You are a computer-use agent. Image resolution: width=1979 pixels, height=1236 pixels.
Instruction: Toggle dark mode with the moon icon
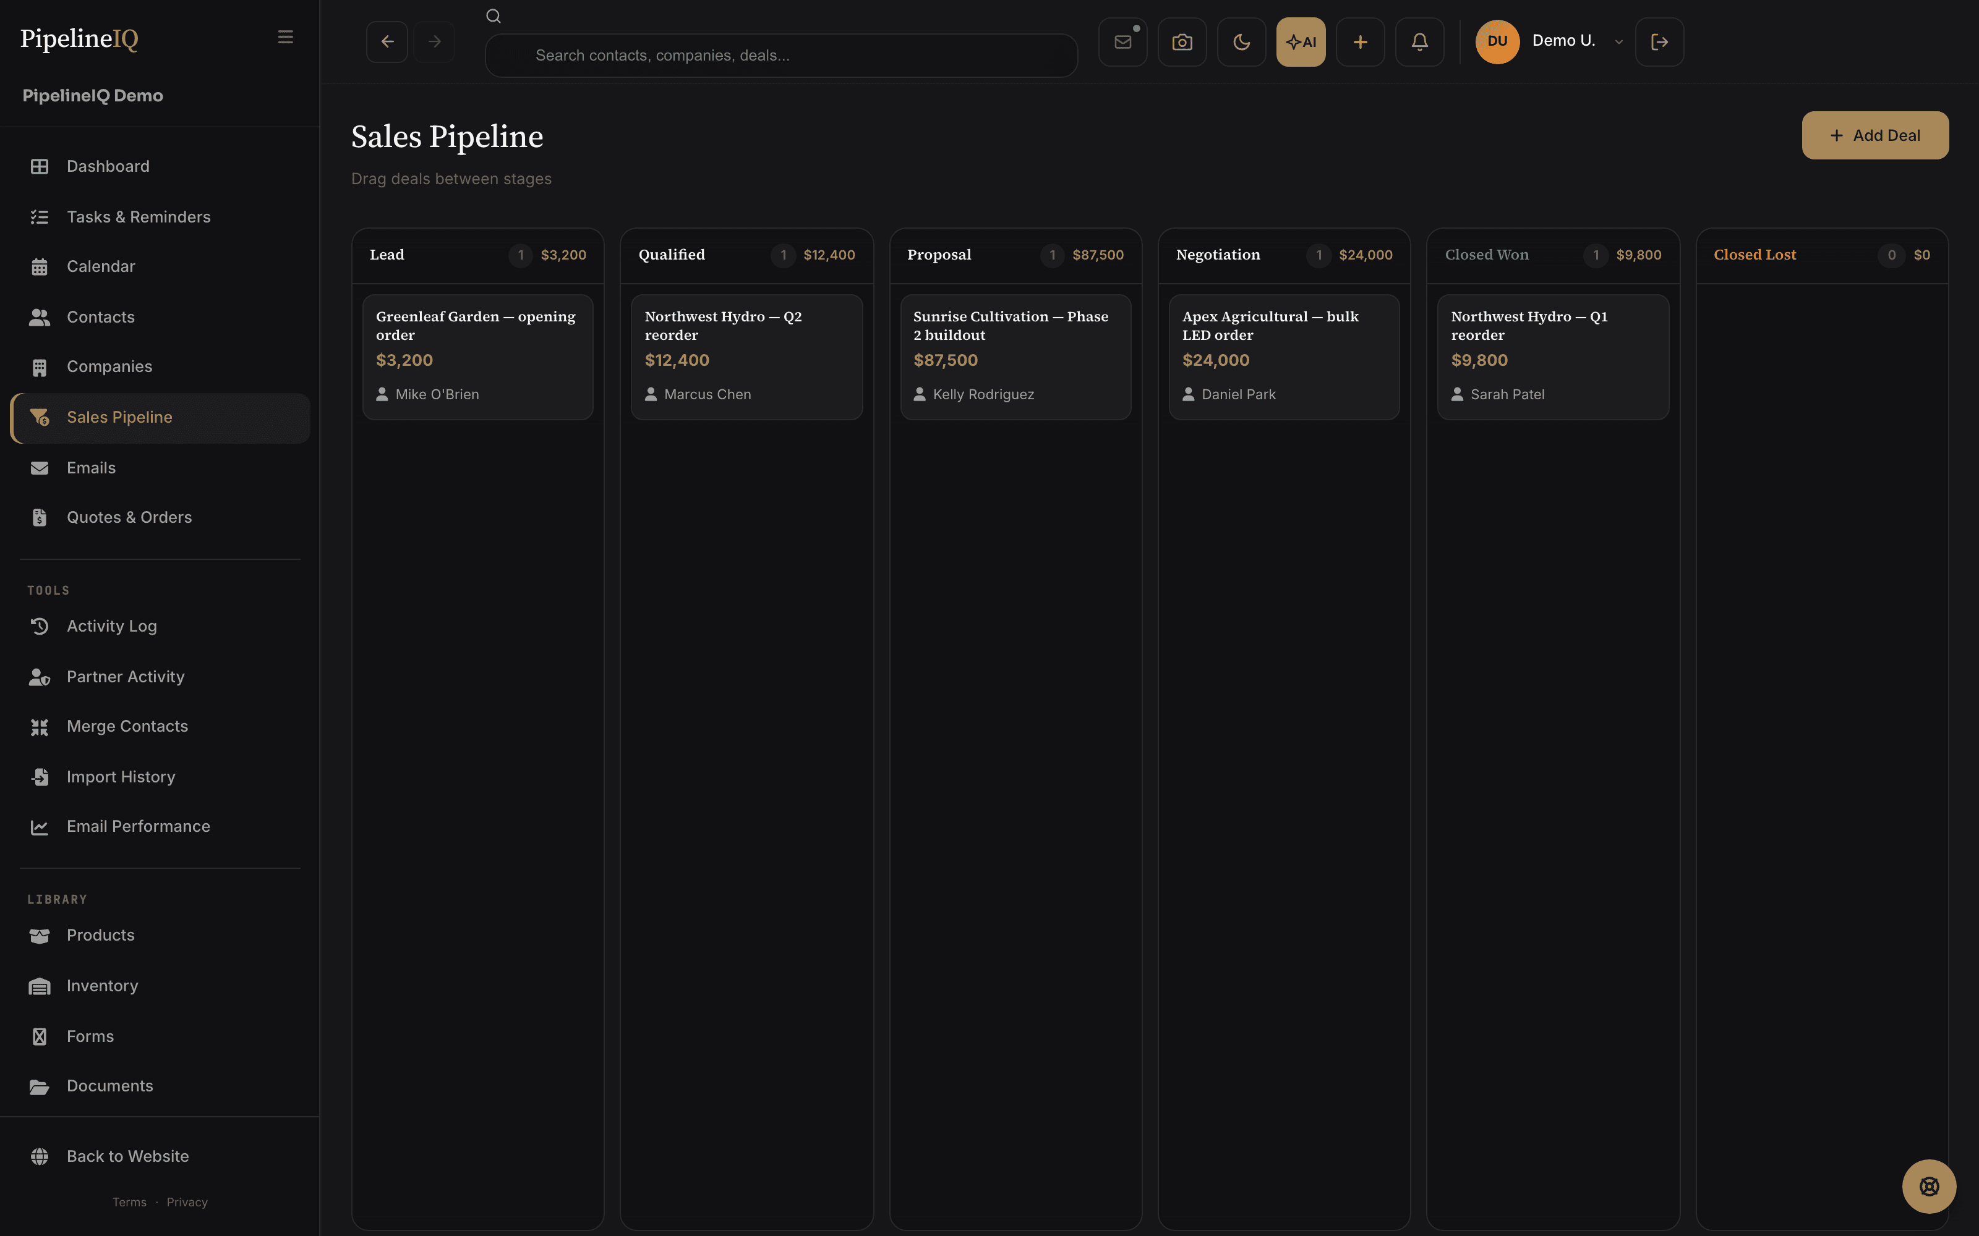point(1241,41)
